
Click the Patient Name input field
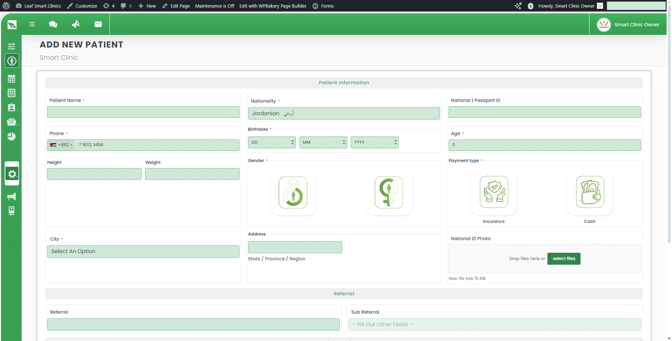(143, 112)
